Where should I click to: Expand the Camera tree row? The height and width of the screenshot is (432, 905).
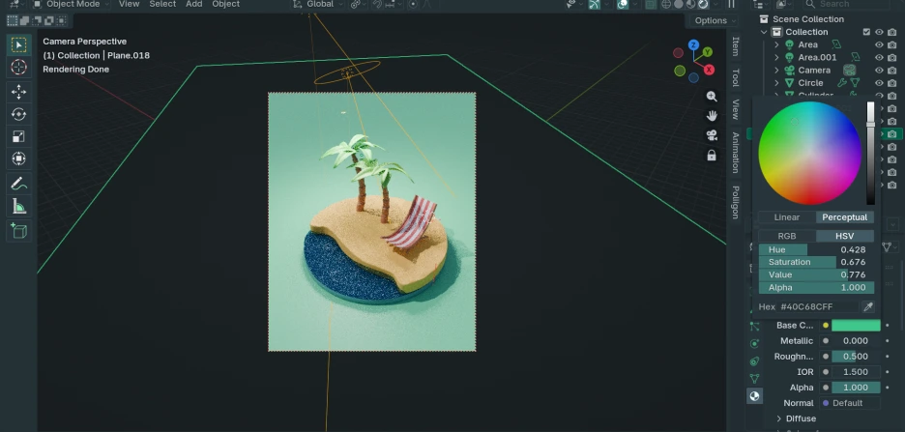pyautogui.click(x=776, y=71)
